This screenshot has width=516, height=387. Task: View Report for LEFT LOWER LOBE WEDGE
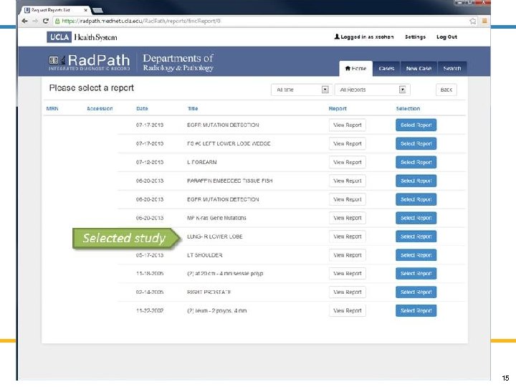click(x=347, y=143)
